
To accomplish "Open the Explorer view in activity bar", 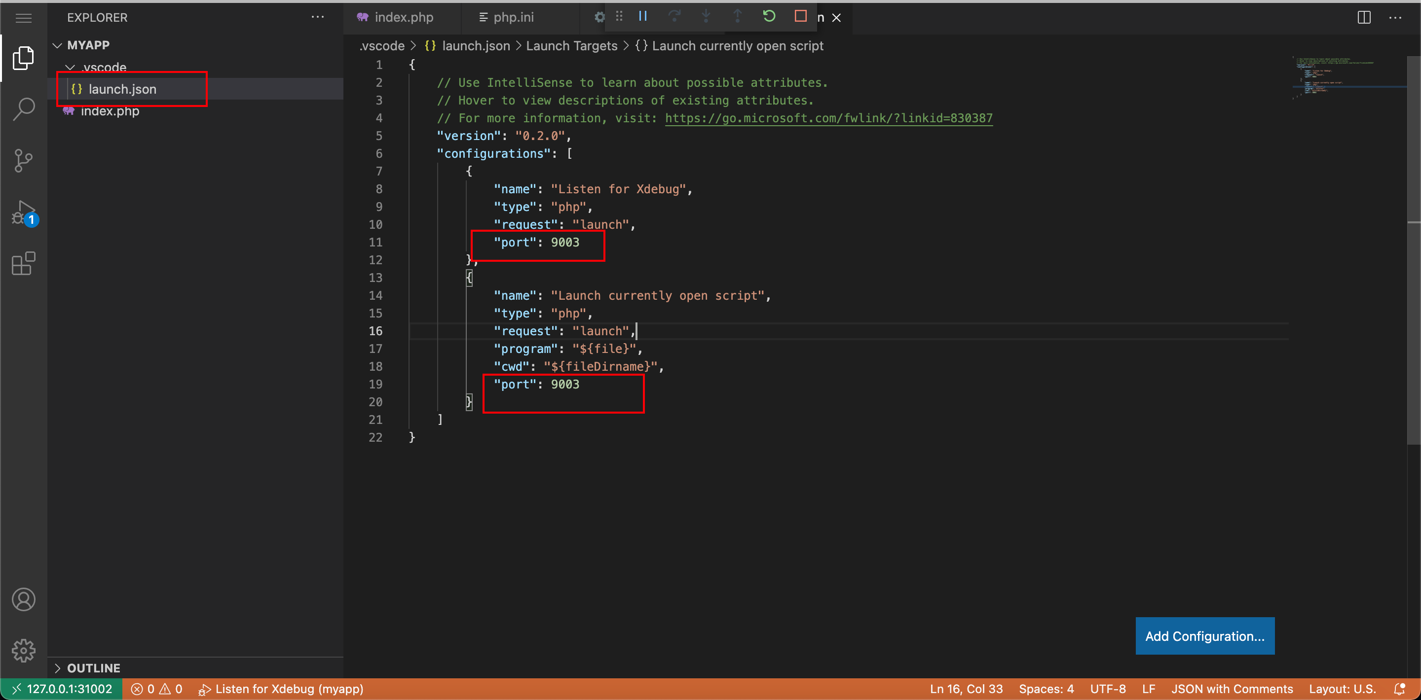I will point(23,57).
